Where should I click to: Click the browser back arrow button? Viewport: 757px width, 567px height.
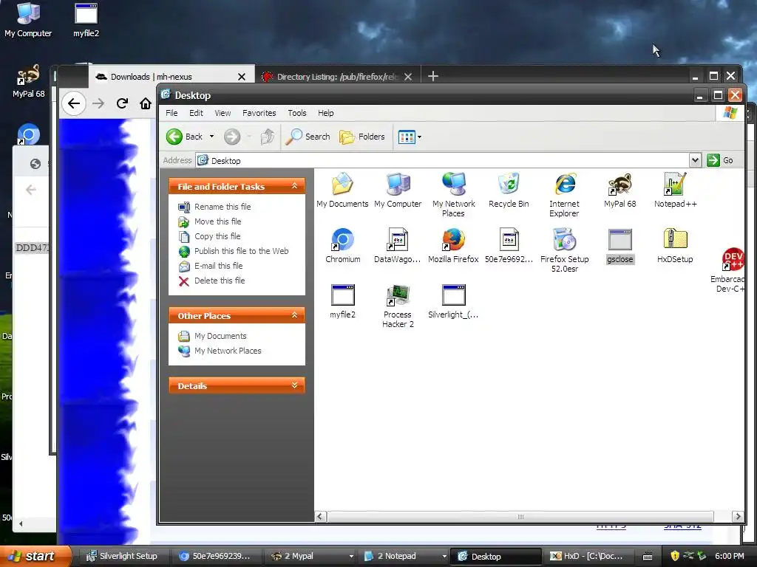tap(74, 103)
